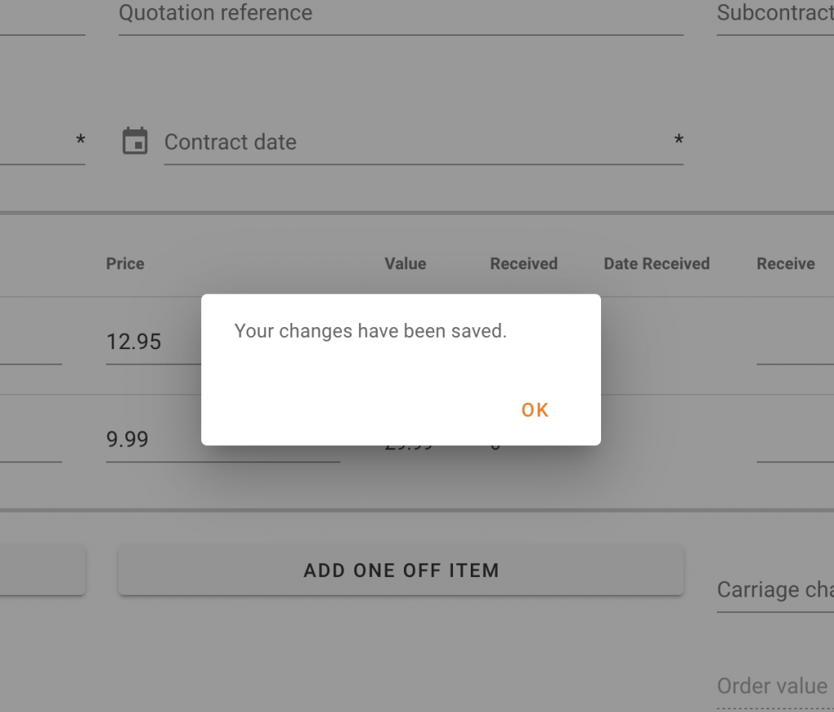Click the required field left of the calendar icon
The width and height of the screenshot is (834, 712).
point(37,142)
